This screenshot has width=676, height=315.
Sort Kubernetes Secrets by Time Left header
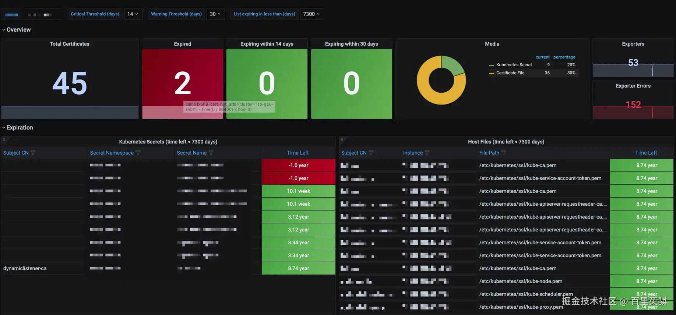[x=298, y=153]
